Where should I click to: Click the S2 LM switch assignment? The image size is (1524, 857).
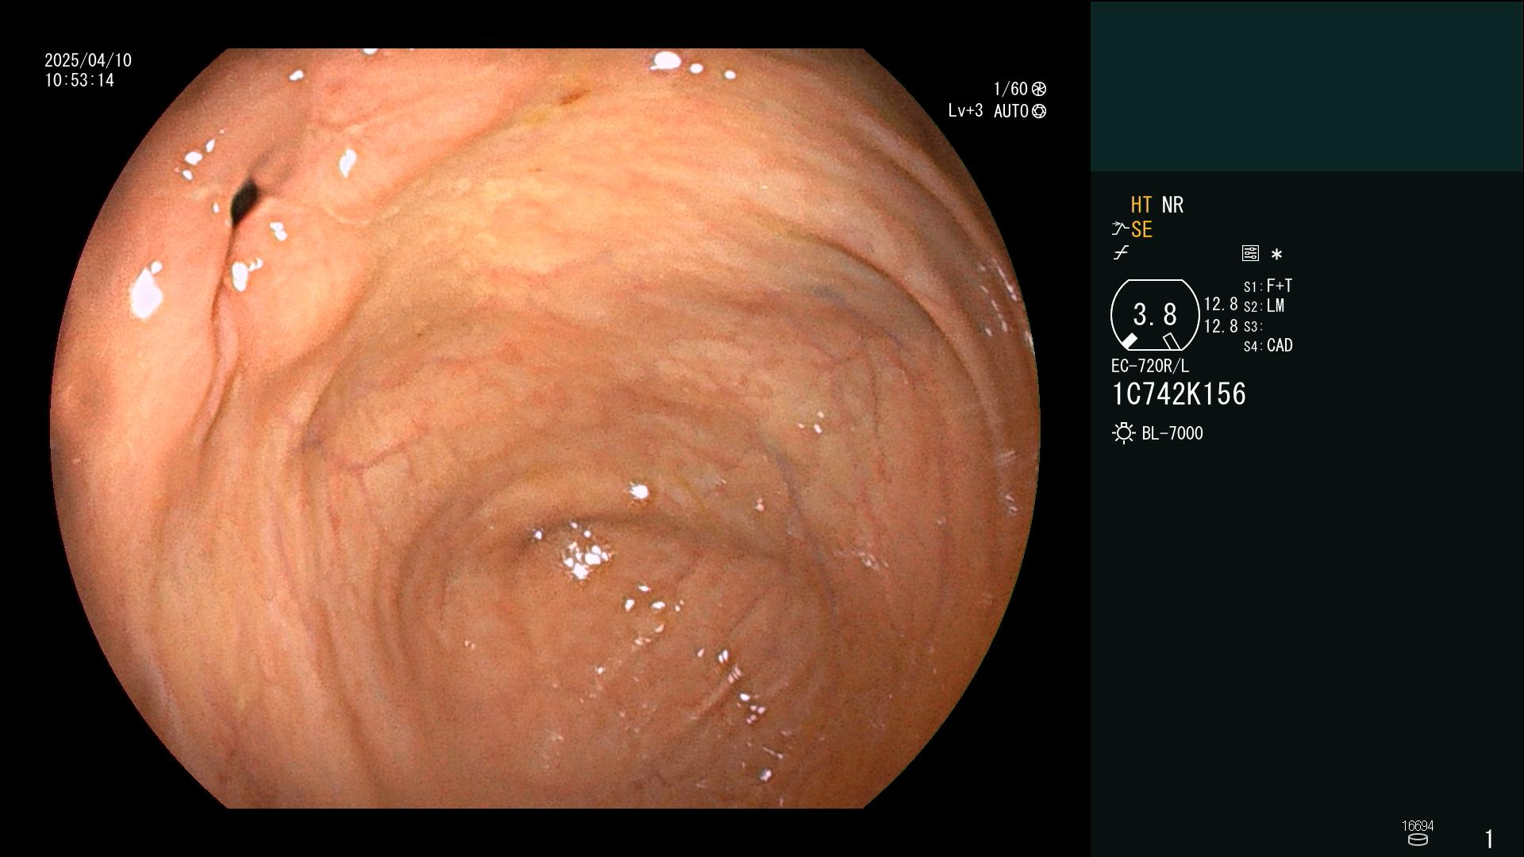coord(1264,306)
